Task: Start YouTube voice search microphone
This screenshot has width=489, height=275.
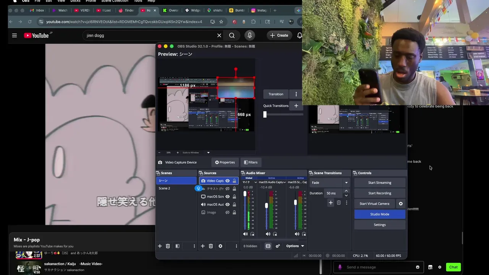Action: coord(249,36)
